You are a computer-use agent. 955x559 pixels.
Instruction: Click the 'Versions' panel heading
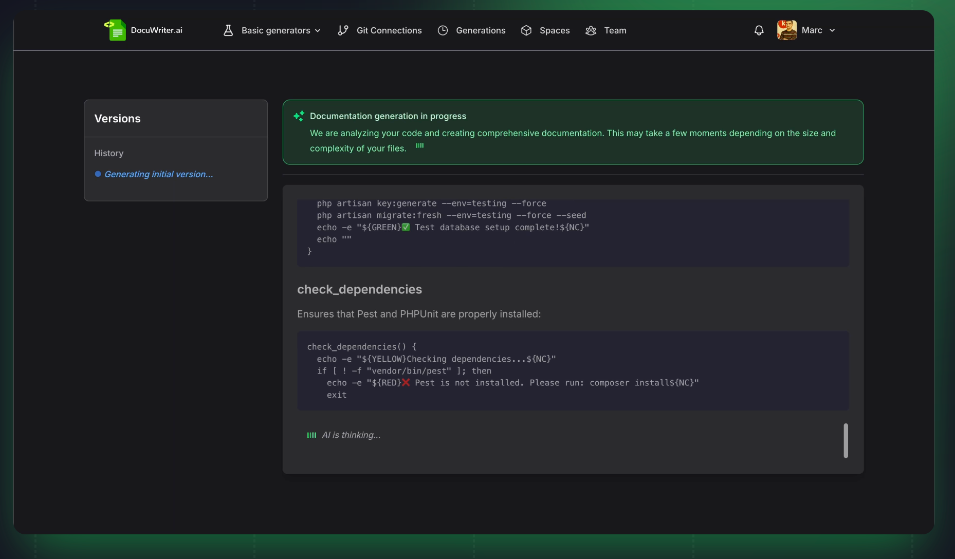coord(117,118)
